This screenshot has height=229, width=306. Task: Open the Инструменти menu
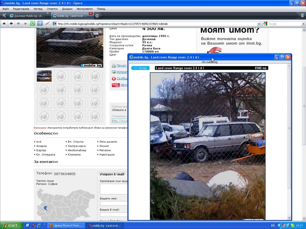pos(85,9)
